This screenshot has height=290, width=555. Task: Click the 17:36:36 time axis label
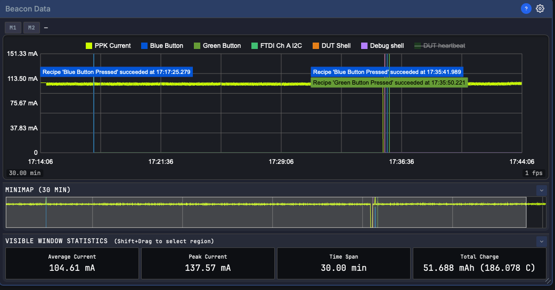pos(402,162)
